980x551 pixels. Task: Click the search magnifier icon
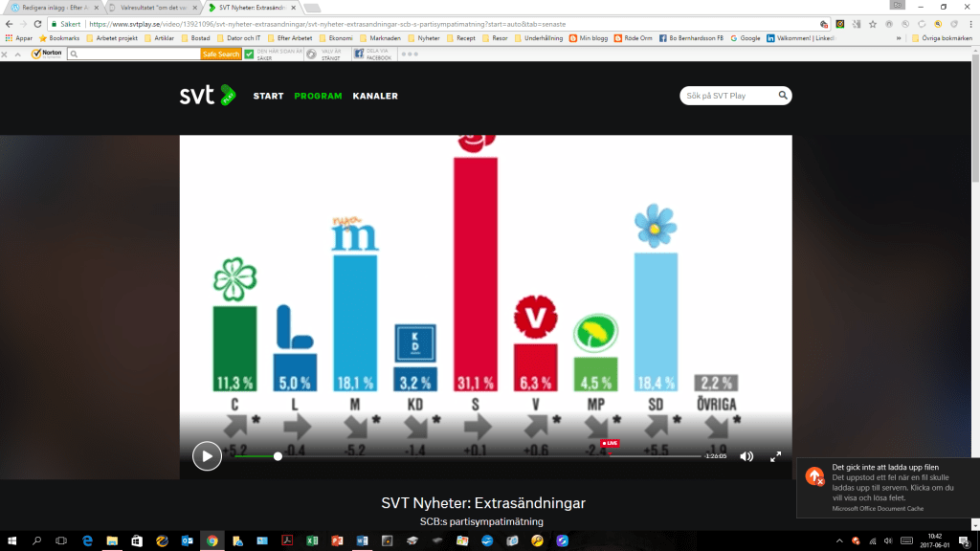(x=783, y=96)
